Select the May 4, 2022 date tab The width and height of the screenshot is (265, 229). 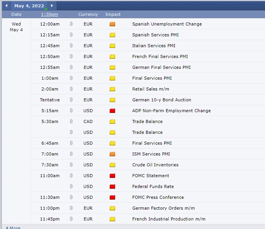pos(29,6)
